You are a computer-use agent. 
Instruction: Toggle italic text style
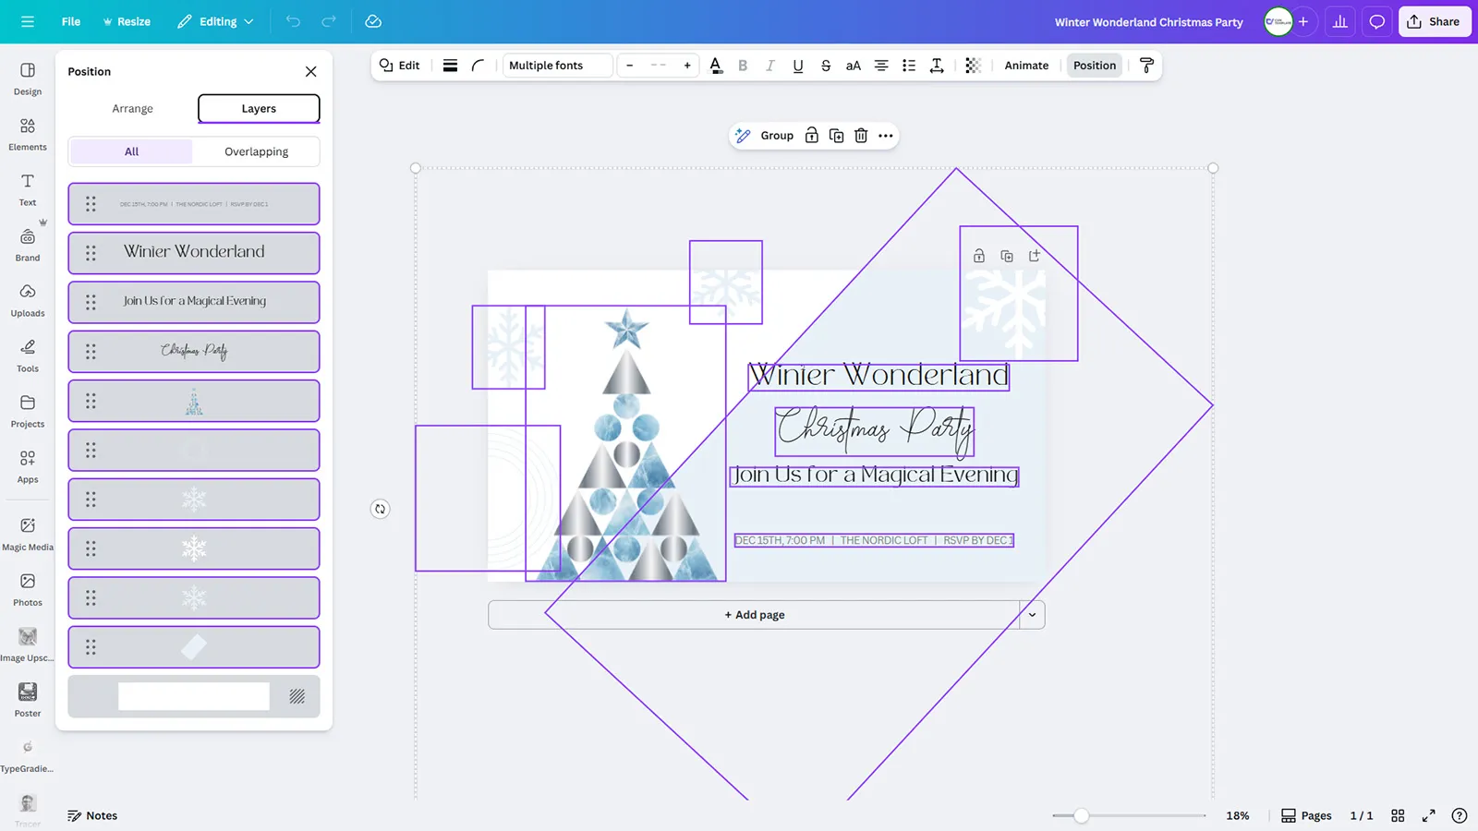point(770,66)
